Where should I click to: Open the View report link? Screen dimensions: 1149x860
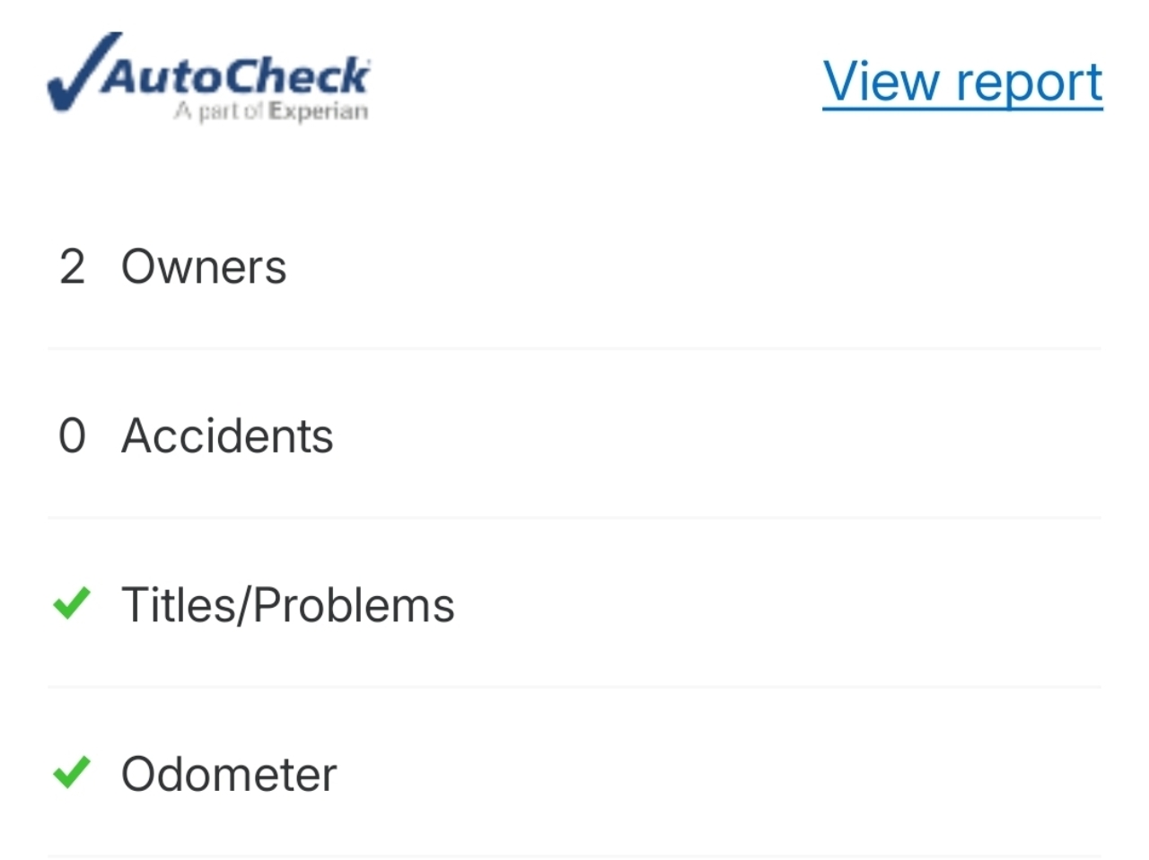962,82
